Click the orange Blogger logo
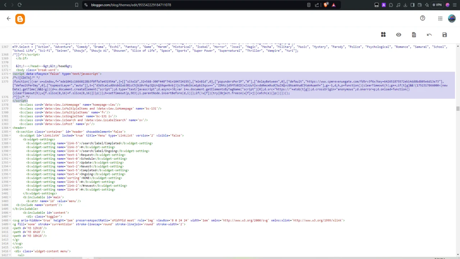The width and height of the screenshot is (460, 259). pyautogui.click(x=20, y=19)
